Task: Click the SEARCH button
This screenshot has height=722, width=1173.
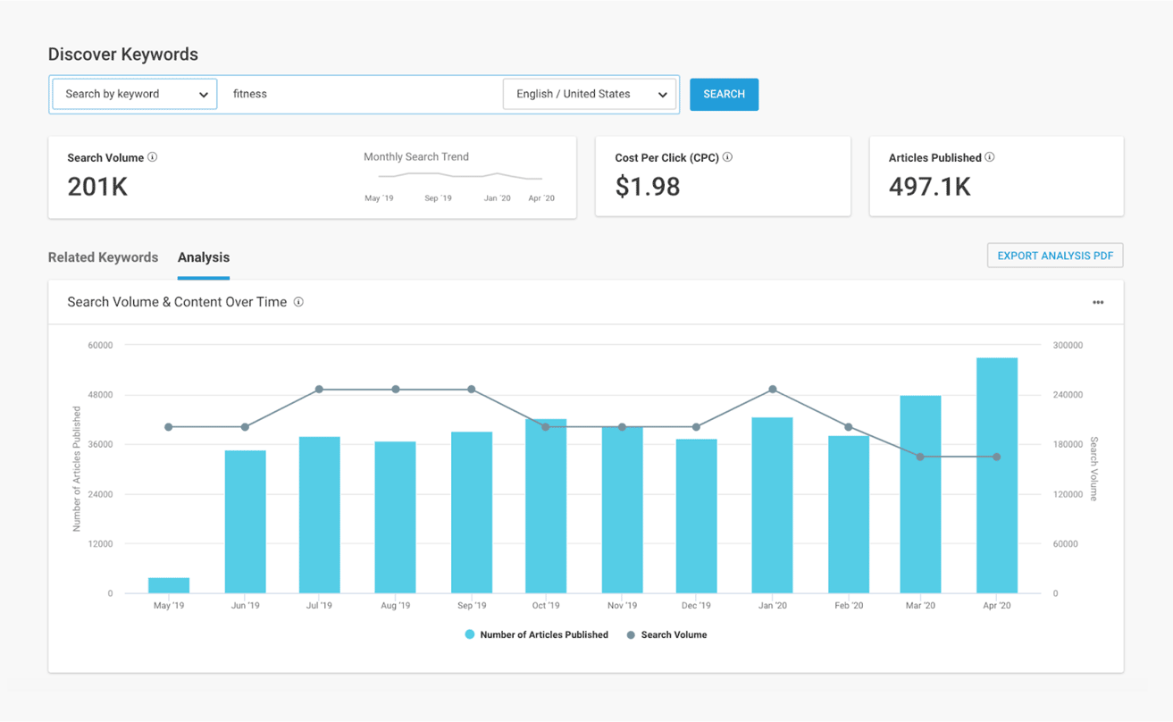Action: pyautogui.click(x=724, y=94)
